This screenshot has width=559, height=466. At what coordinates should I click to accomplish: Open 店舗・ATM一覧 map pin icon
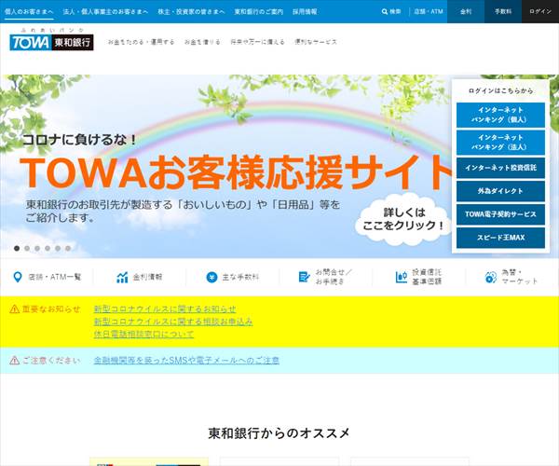pos(17,277)
